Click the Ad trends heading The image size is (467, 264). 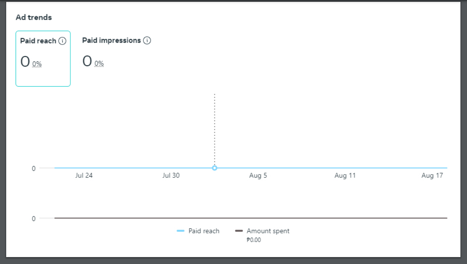pos(34,18)
